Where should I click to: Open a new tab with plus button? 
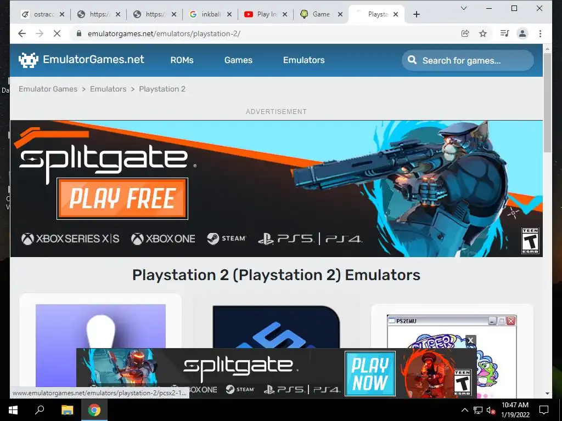click(417, 14)
